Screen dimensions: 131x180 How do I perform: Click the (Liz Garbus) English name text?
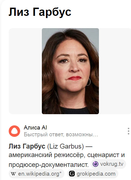[x=65, y=146]
